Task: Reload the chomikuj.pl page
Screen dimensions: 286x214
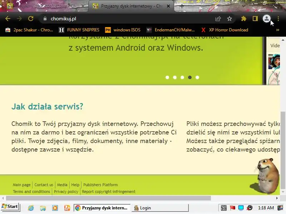Action: point(31,19)
